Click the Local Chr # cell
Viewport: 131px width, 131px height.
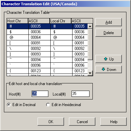pyautogui.click(x=61, y=26)
